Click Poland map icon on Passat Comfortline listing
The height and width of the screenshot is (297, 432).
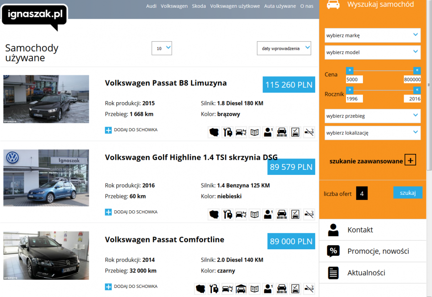click(x=200, y=289)
